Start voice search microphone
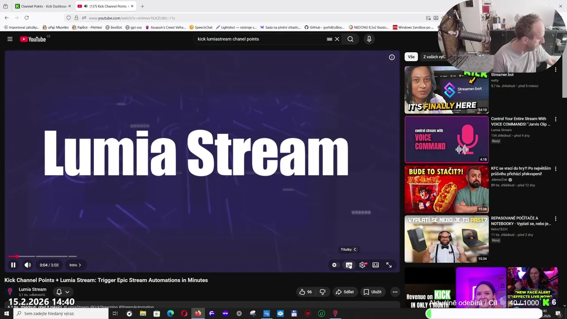Image resolution: width=567 pixels, height=319 pixels. click(369, 39)
